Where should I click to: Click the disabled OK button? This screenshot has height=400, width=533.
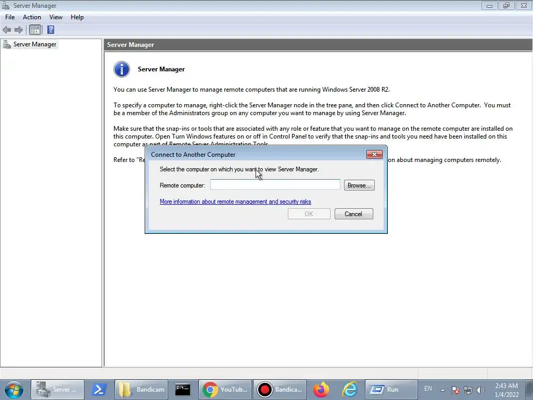(x=309, y=214)
